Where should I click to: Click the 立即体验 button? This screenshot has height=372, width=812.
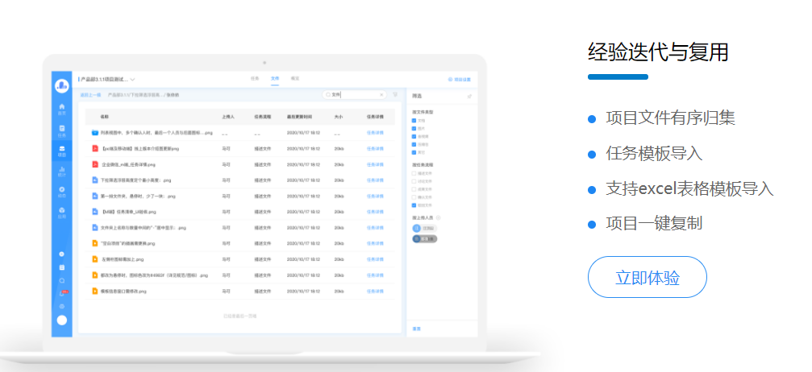[647, 277]
